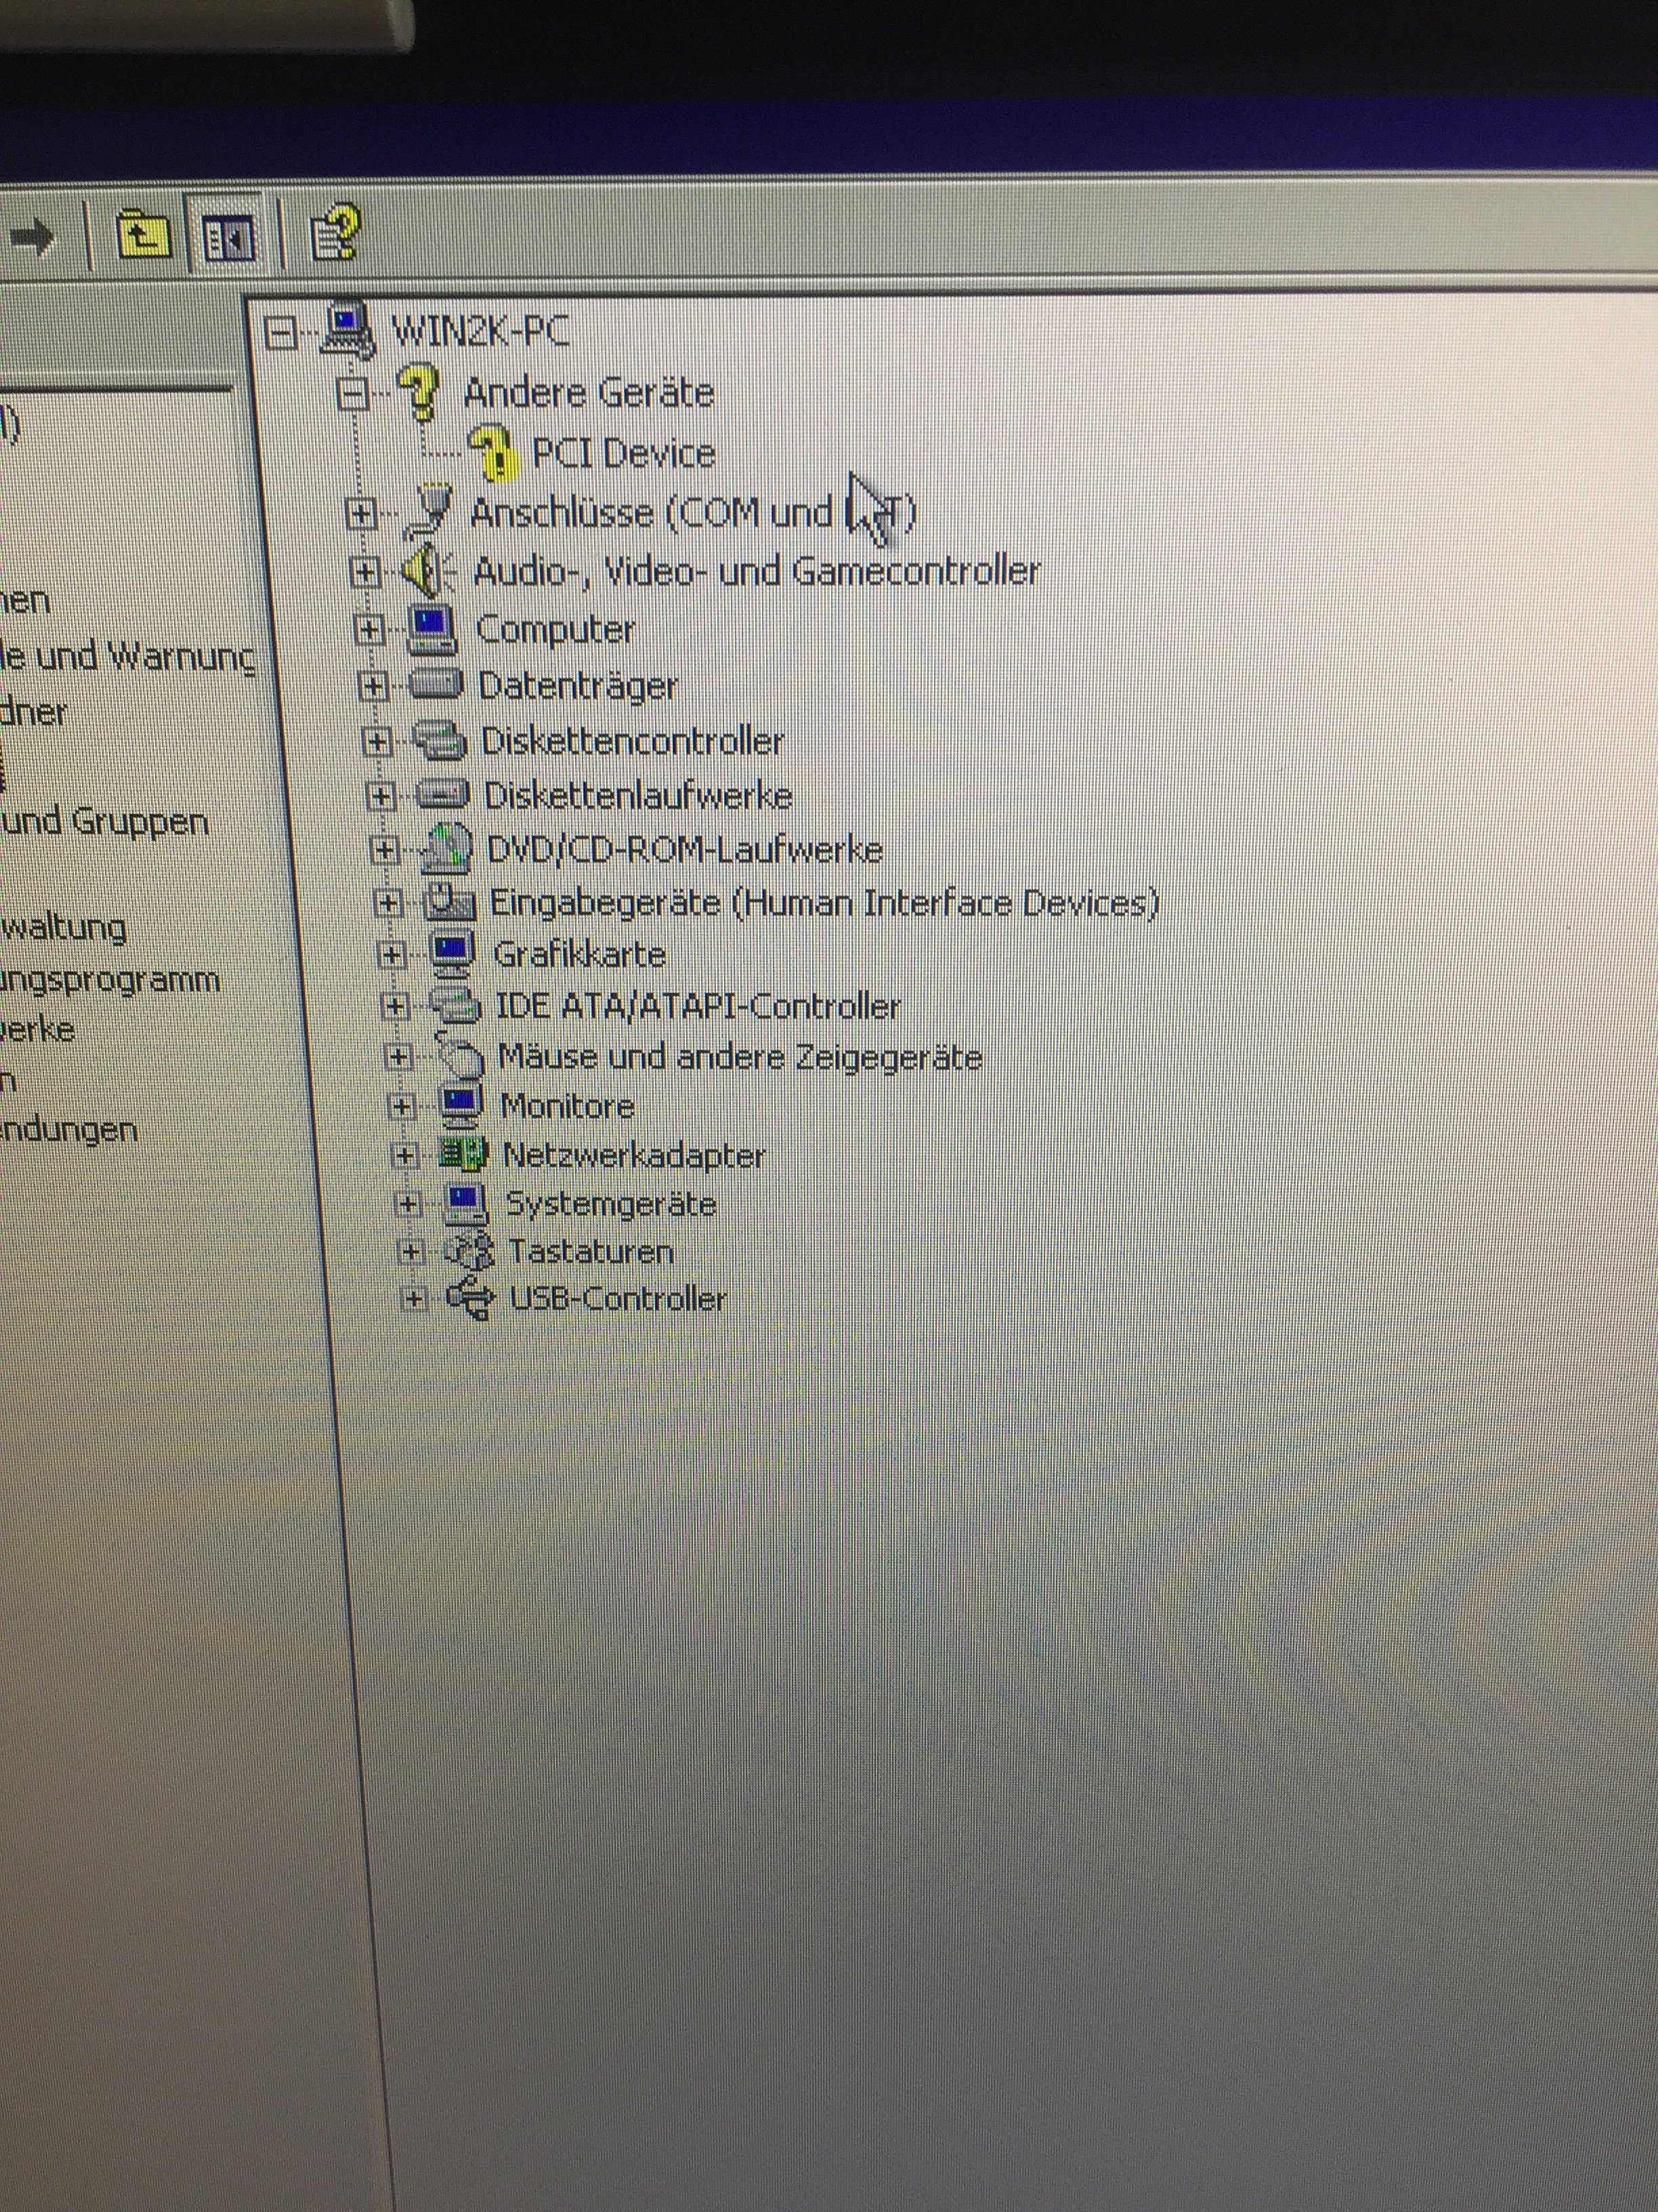Screen dimensions: 1658x2212
Task: Expand the Systemgeräte node
Action: coord(407,1204)
